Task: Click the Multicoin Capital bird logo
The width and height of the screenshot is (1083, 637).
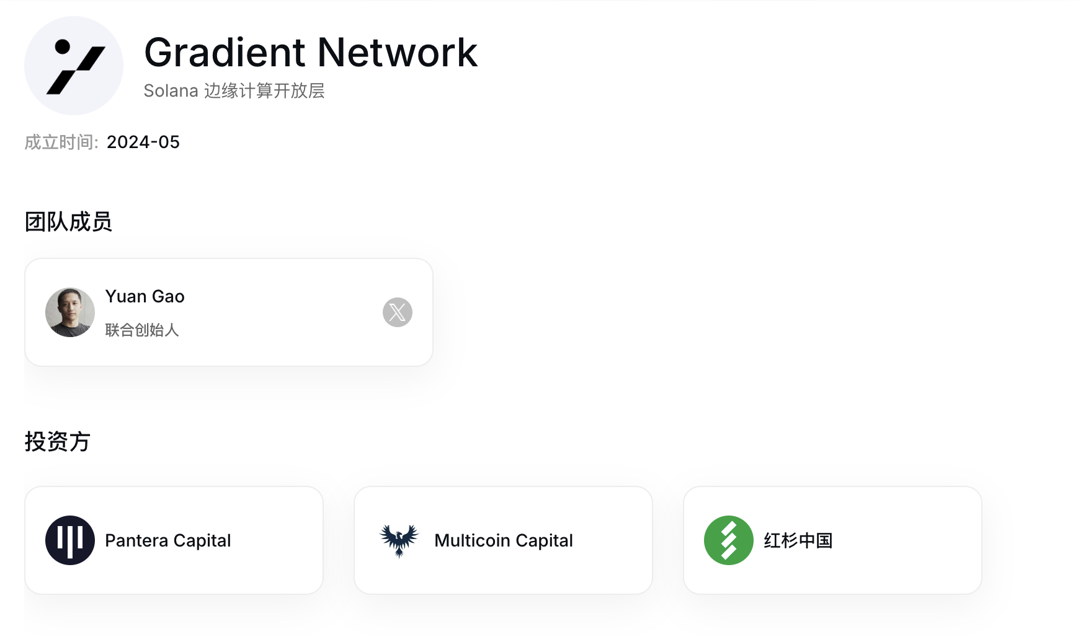Action: point(399,540)
